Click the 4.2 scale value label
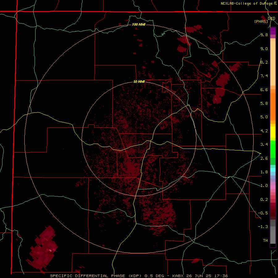Viewport: 278px width, 278px height. [x=264, y=131]
